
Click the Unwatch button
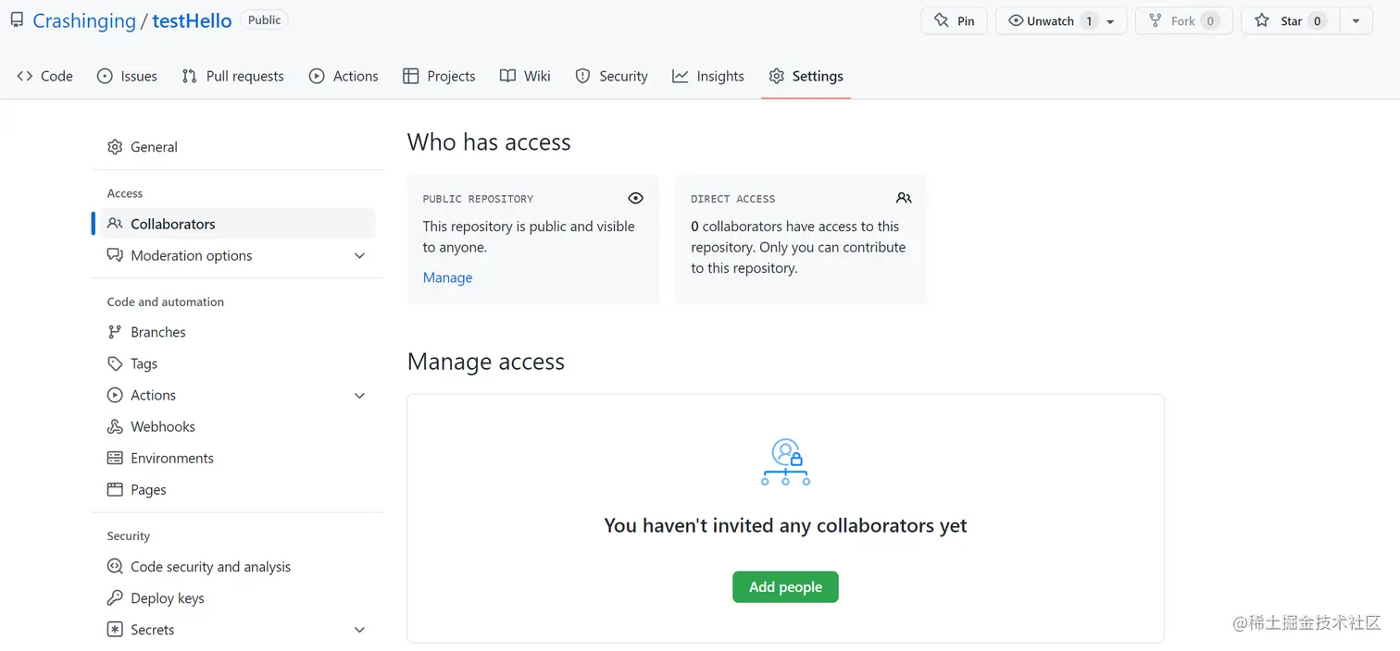(x=1049, y=20)
